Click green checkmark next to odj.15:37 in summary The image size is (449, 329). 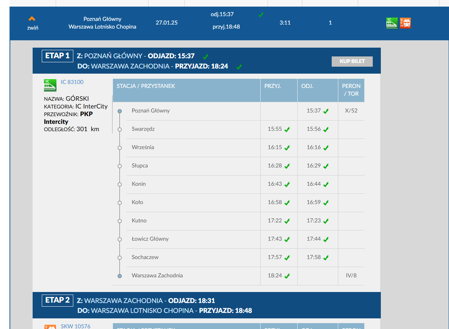261,15
